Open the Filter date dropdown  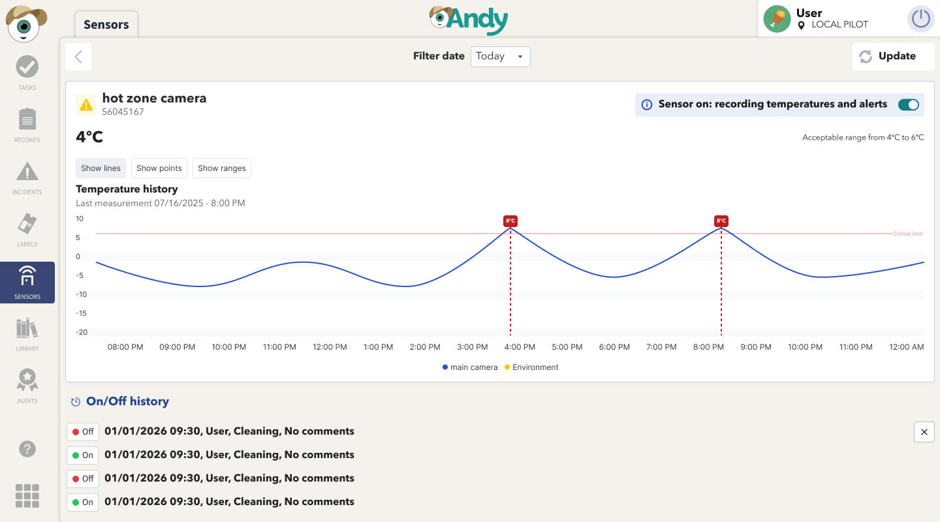point(500,57)
